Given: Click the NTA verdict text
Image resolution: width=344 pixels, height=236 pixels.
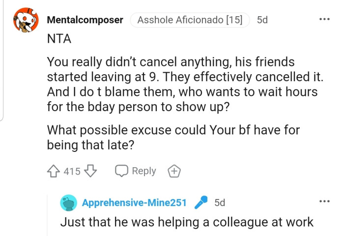Looking at the screenshot, I should click(59, 40).
